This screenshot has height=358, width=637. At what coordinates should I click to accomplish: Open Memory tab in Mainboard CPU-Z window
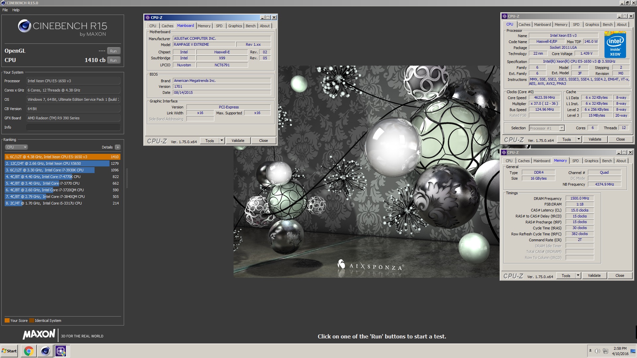[204, 26]
